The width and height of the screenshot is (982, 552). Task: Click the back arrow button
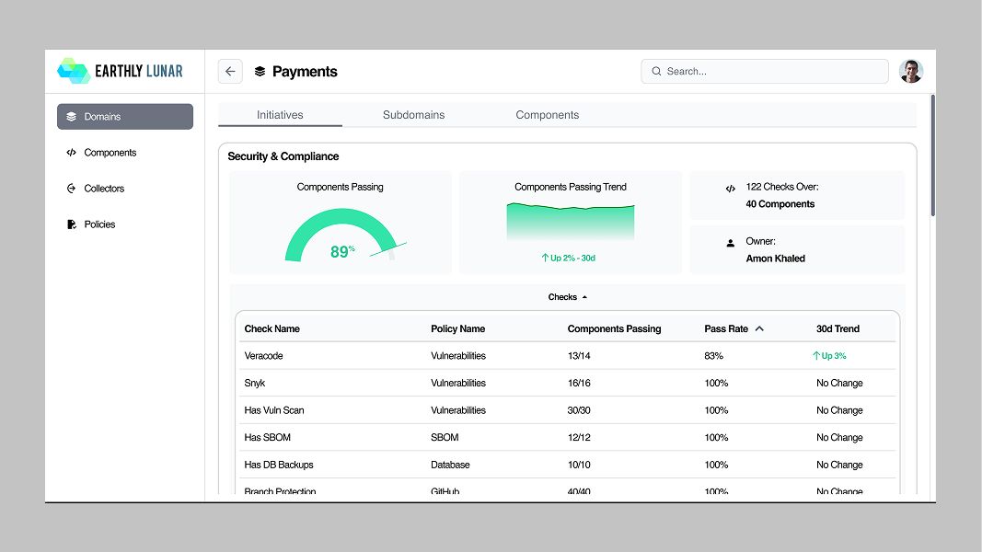point(230,72)
